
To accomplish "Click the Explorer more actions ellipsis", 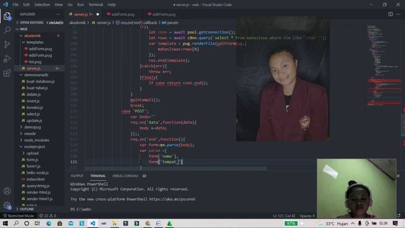I will (x=58, y=14).
